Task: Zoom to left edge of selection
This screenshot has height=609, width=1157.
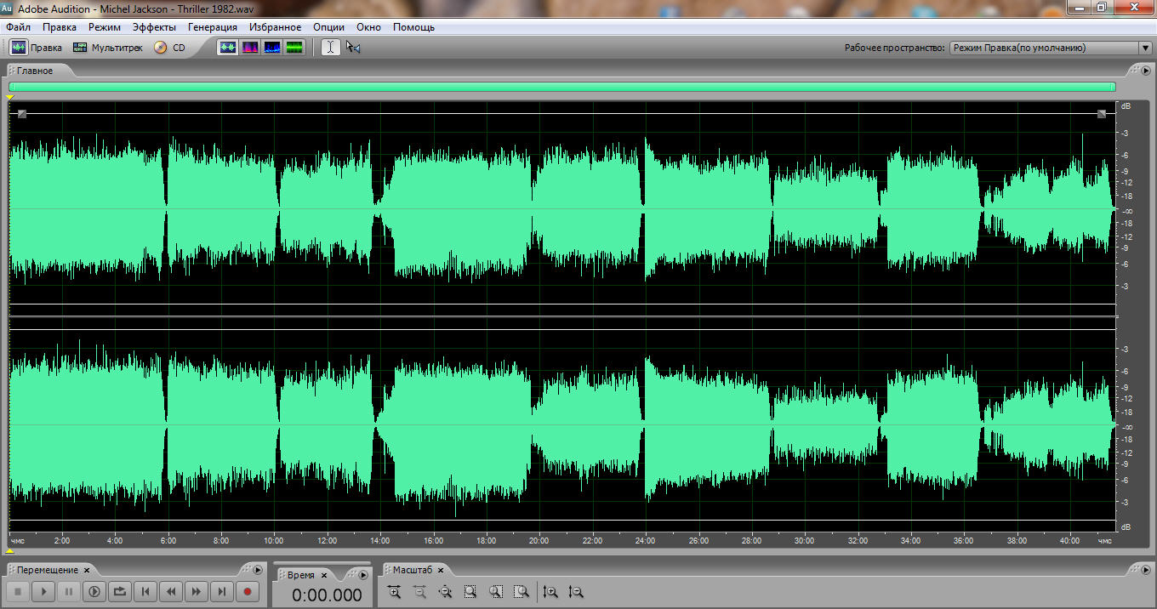Action: coord(496,591)
